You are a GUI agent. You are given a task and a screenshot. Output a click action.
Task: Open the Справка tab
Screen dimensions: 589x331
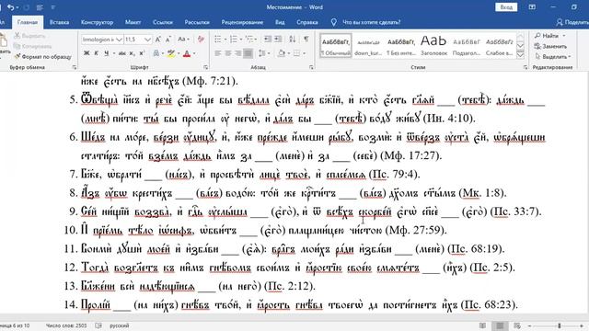click(307, 22)
